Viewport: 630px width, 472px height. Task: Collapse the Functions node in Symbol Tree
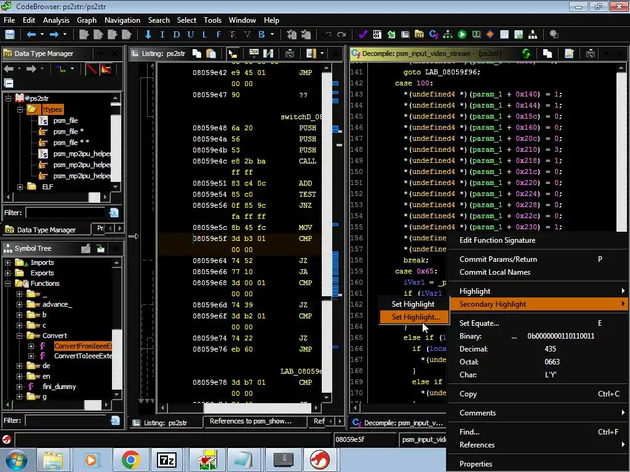(7, 283)
